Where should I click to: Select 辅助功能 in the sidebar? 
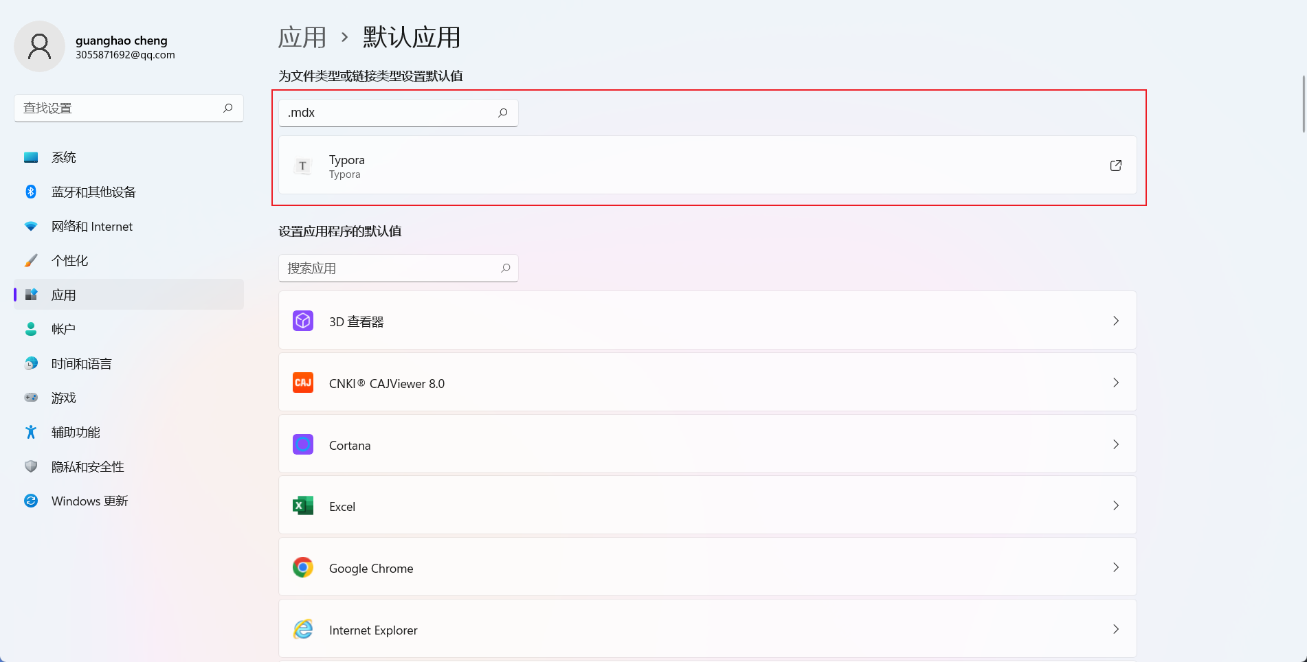pyautogui.click(x=129, y=432)
